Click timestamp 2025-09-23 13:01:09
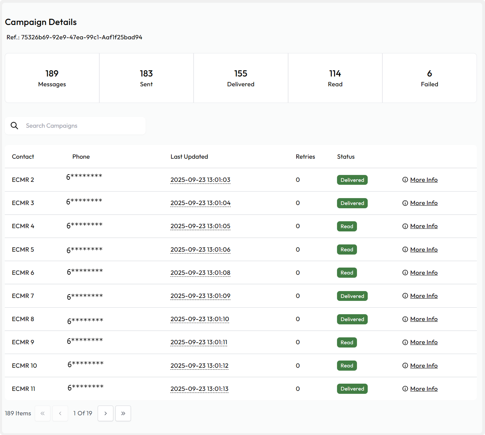485x435 pixels. pos(200,296)
